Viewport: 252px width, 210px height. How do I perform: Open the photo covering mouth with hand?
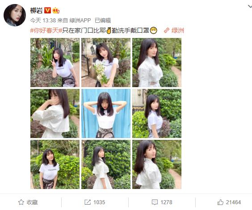55,113
